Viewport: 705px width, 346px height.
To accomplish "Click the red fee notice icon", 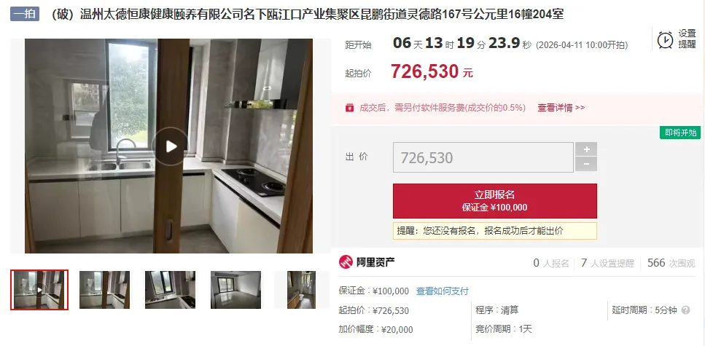I will (349, 108).
